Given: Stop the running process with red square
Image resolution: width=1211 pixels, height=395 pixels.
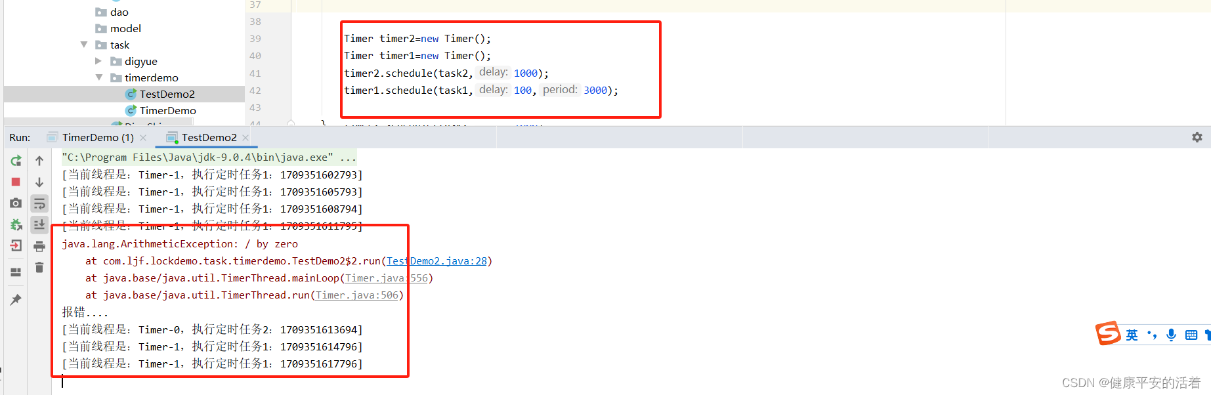Looking at the screenshot, I should [x=16, y=182].
